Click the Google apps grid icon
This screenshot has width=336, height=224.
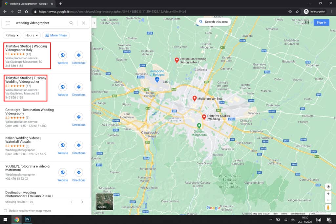point(307,22)
